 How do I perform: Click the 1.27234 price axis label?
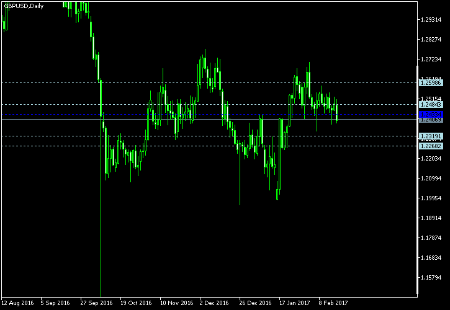click(x=431, y=59)
